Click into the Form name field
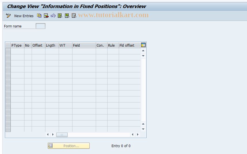The width and height of the screenshot is (247, 154). 41,26
